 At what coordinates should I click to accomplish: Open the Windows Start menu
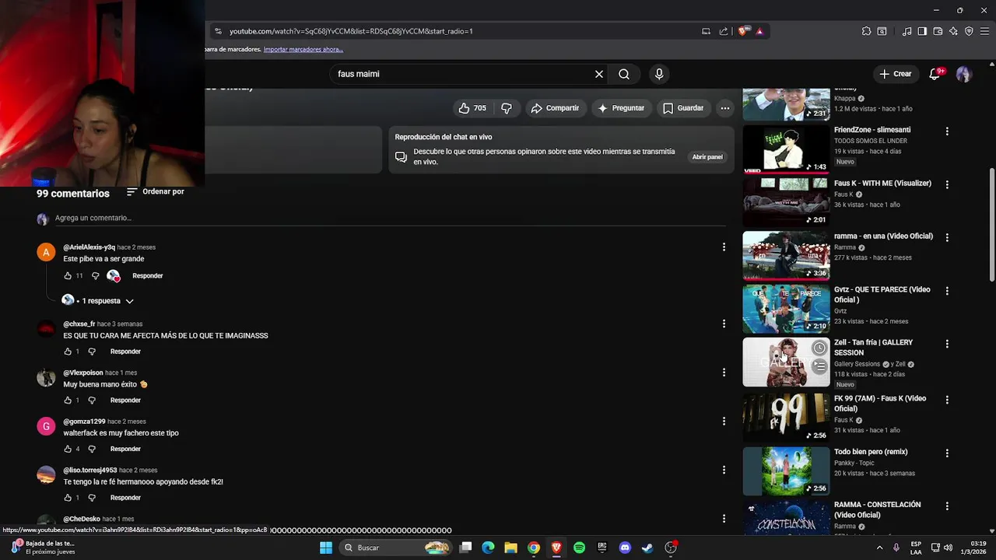(x=326, y=548)
